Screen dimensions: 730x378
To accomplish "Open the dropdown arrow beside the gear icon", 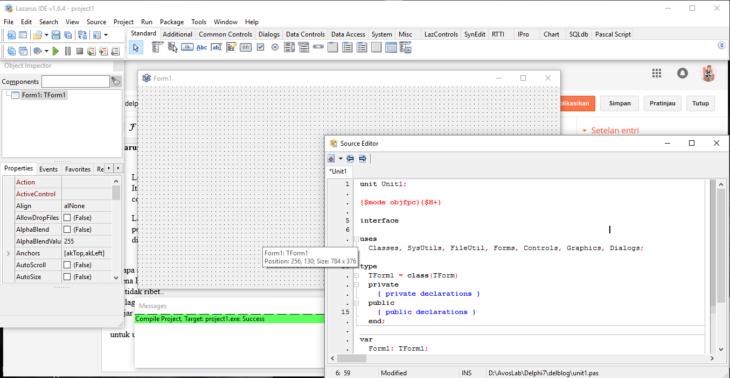I will (46, 51).
